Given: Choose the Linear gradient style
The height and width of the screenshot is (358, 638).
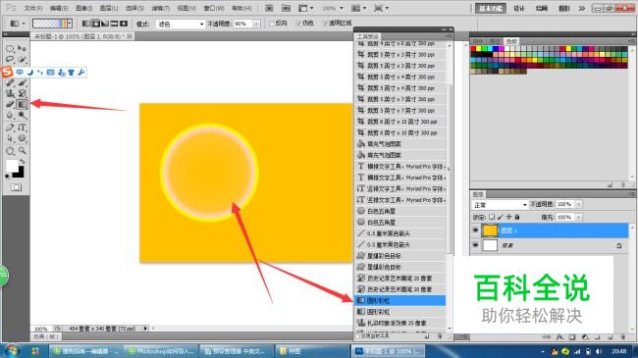Looking at the screenshot, I should 86,24.
